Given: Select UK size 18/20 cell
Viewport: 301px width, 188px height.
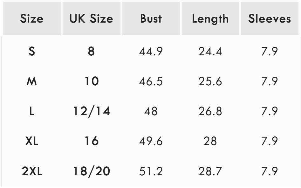Looking at the screenshot, I should point(91,172).
